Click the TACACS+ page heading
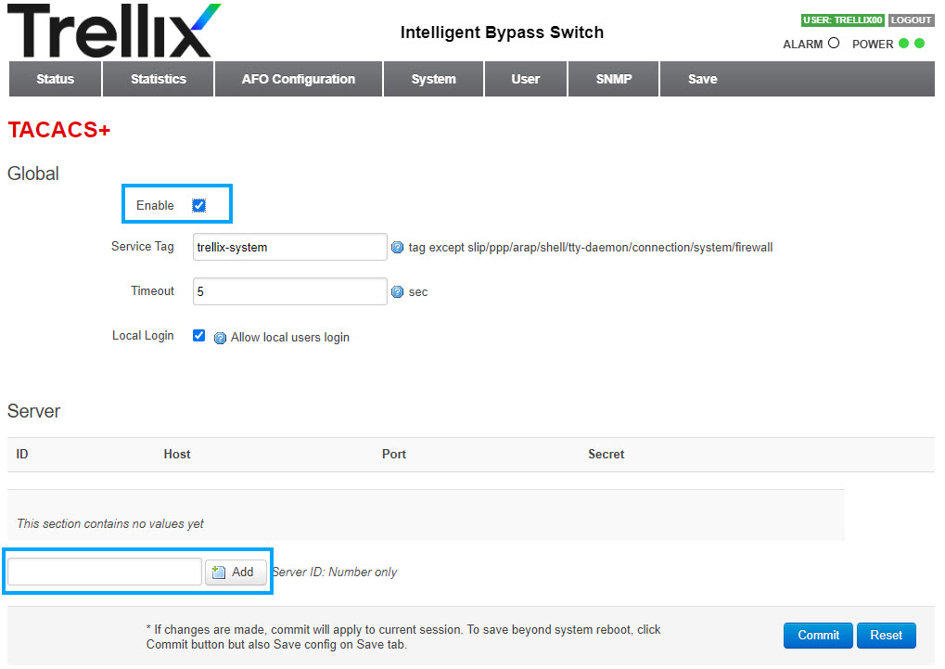Screen dimensions: 945x669 tap(59, 130)
